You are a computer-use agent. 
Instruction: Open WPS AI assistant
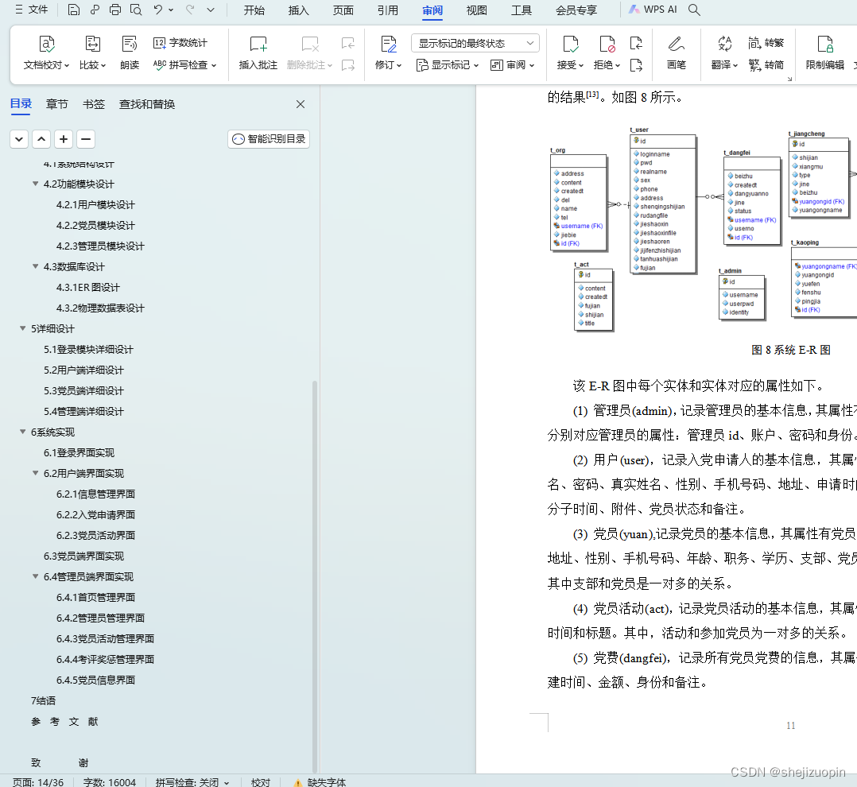click(653, 10)
